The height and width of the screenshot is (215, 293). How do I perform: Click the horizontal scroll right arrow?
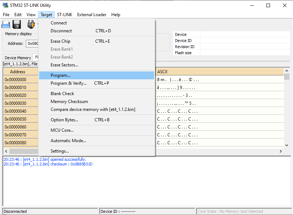pos(281,151)
